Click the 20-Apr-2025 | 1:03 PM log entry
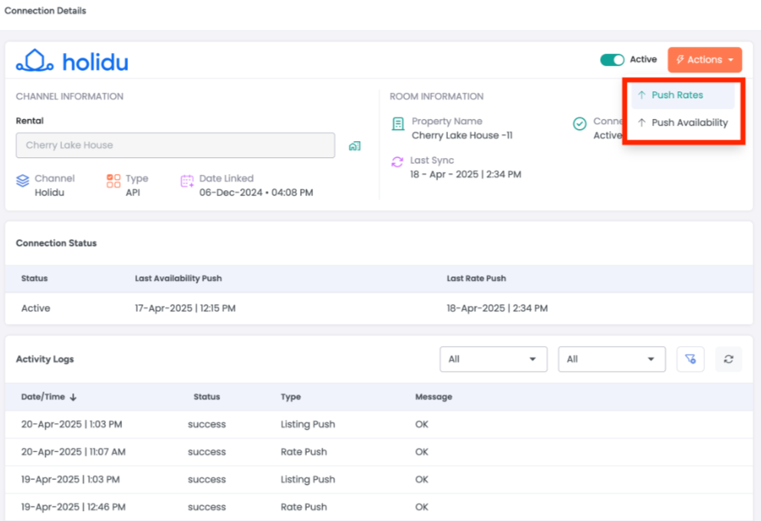 [378, 424]
